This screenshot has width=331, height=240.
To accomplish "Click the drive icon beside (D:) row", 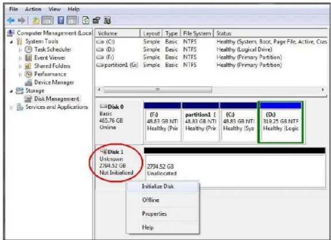I will pos(100,50).
